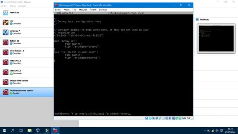238x134 pixels.
Task: Open the taskbar clock showing 21.10
Action: coord(230,131)
